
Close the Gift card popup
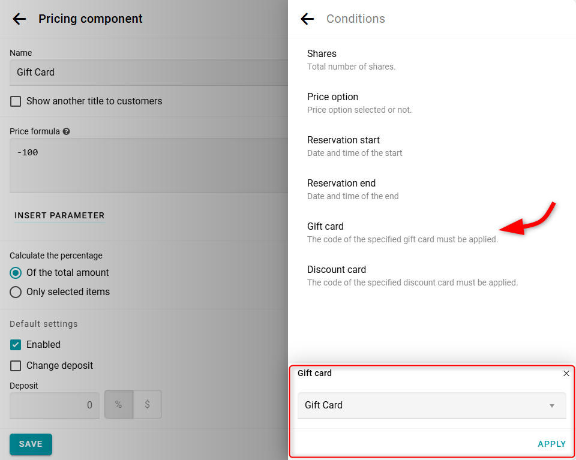(x=566, y=374)
